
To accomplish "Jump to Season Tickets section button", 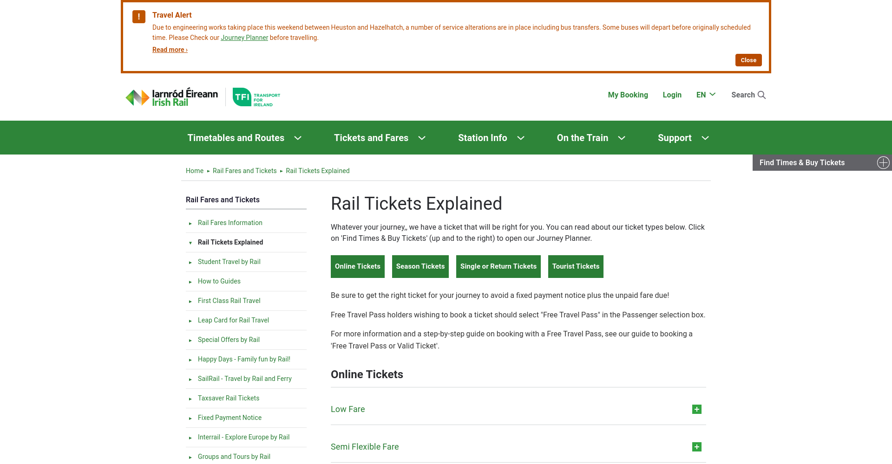I will (420, 266).
